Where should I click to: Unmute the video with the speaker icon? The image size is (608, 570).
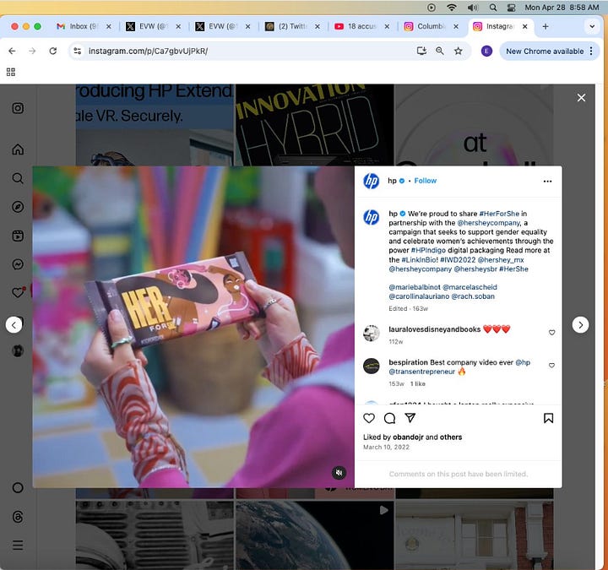339,473
